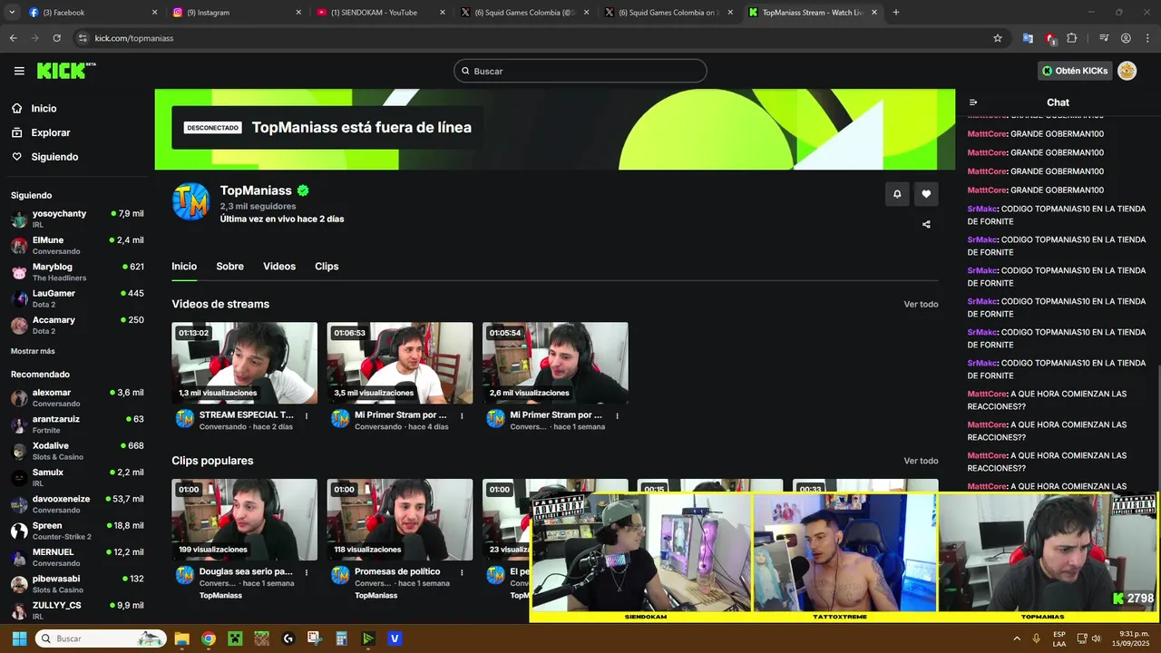Switch to the Facebook browser tab
This screenshot has height=653, width=1161.
(x=93, y=13)
